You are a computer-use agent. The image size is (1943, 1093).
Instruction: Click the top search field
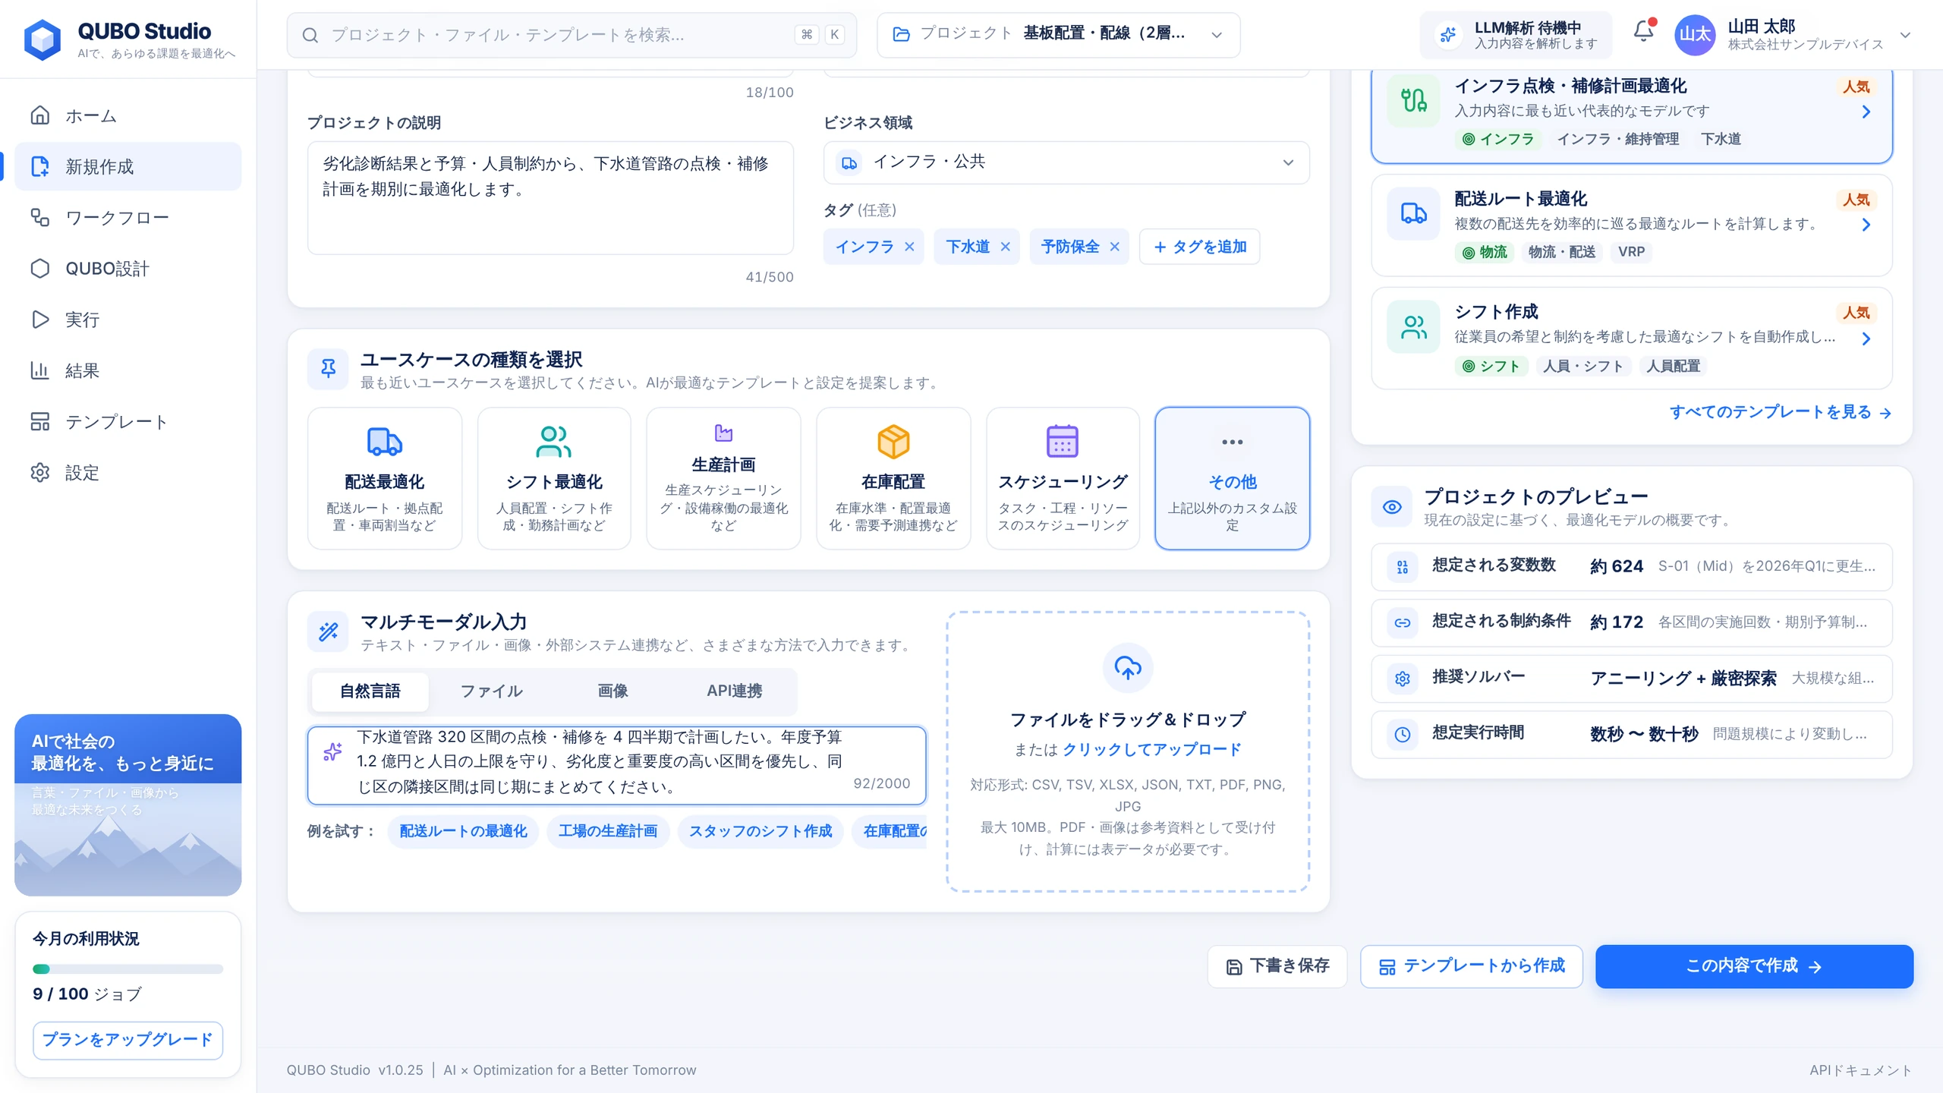(x=572, y=35)
